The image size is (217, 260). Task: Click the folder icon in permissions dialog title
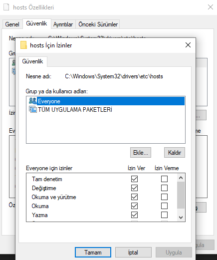tap(23, 45)
